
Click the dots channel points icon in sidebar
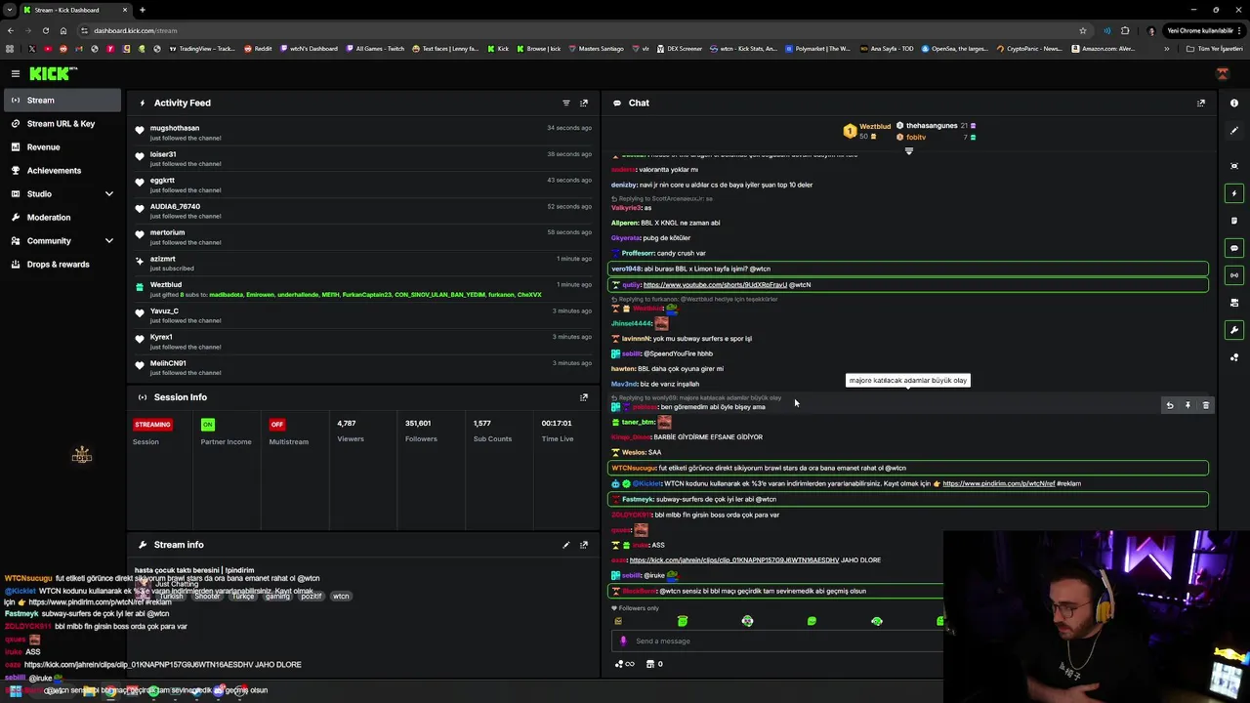1234,357
